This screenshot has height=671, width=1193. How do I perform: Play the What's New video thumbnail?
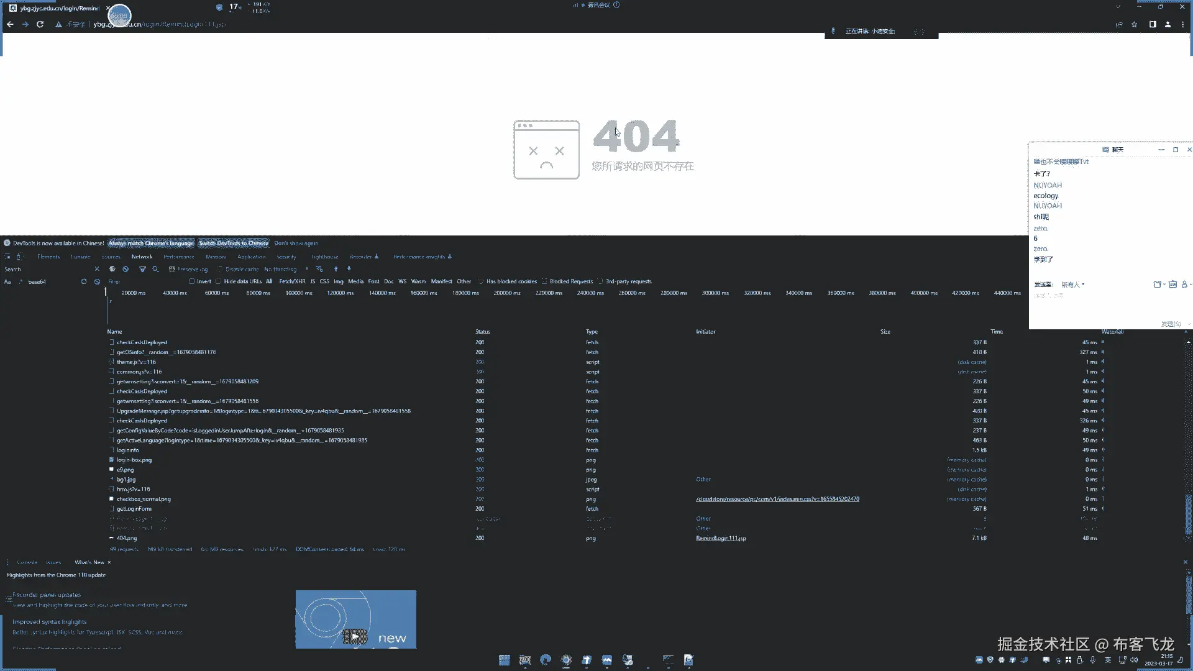pyautogui.click(x=355, y=635)
